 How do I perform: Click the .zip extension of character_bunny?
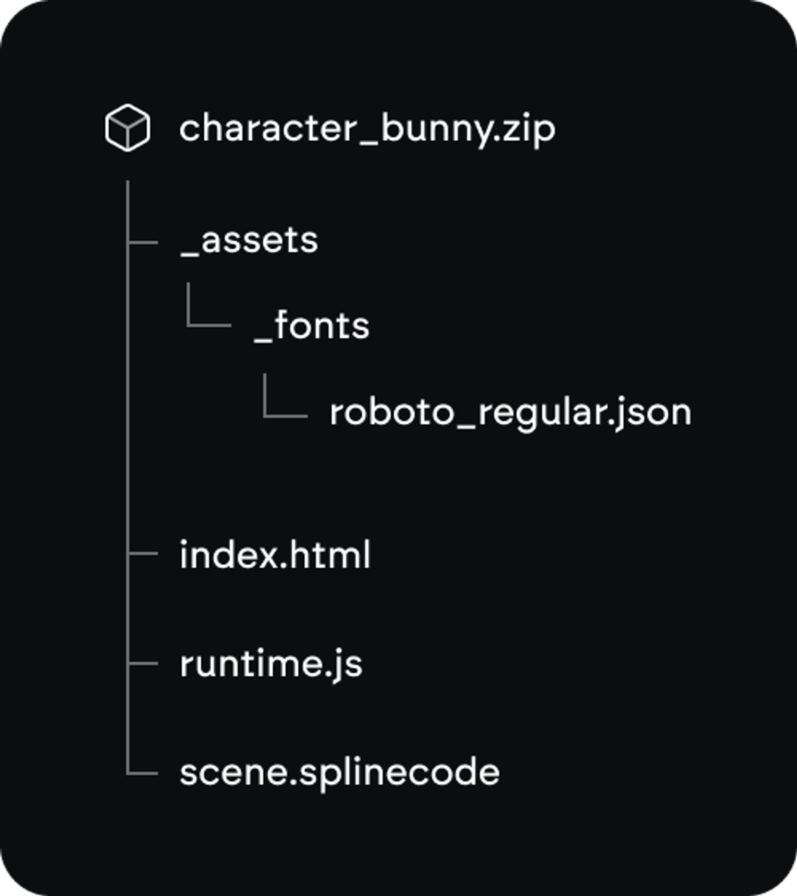coord(525,130)
